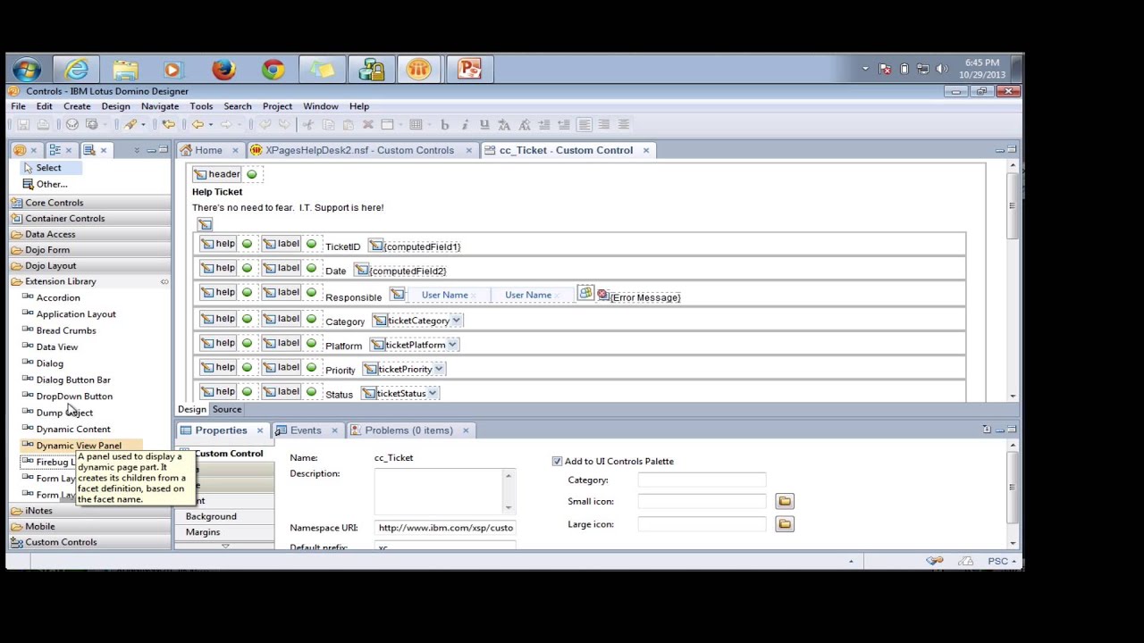Image resolution: width=1144 pixels, height=643 pixels.
Task: Select Application Layout control in palette
Action: 76,314
